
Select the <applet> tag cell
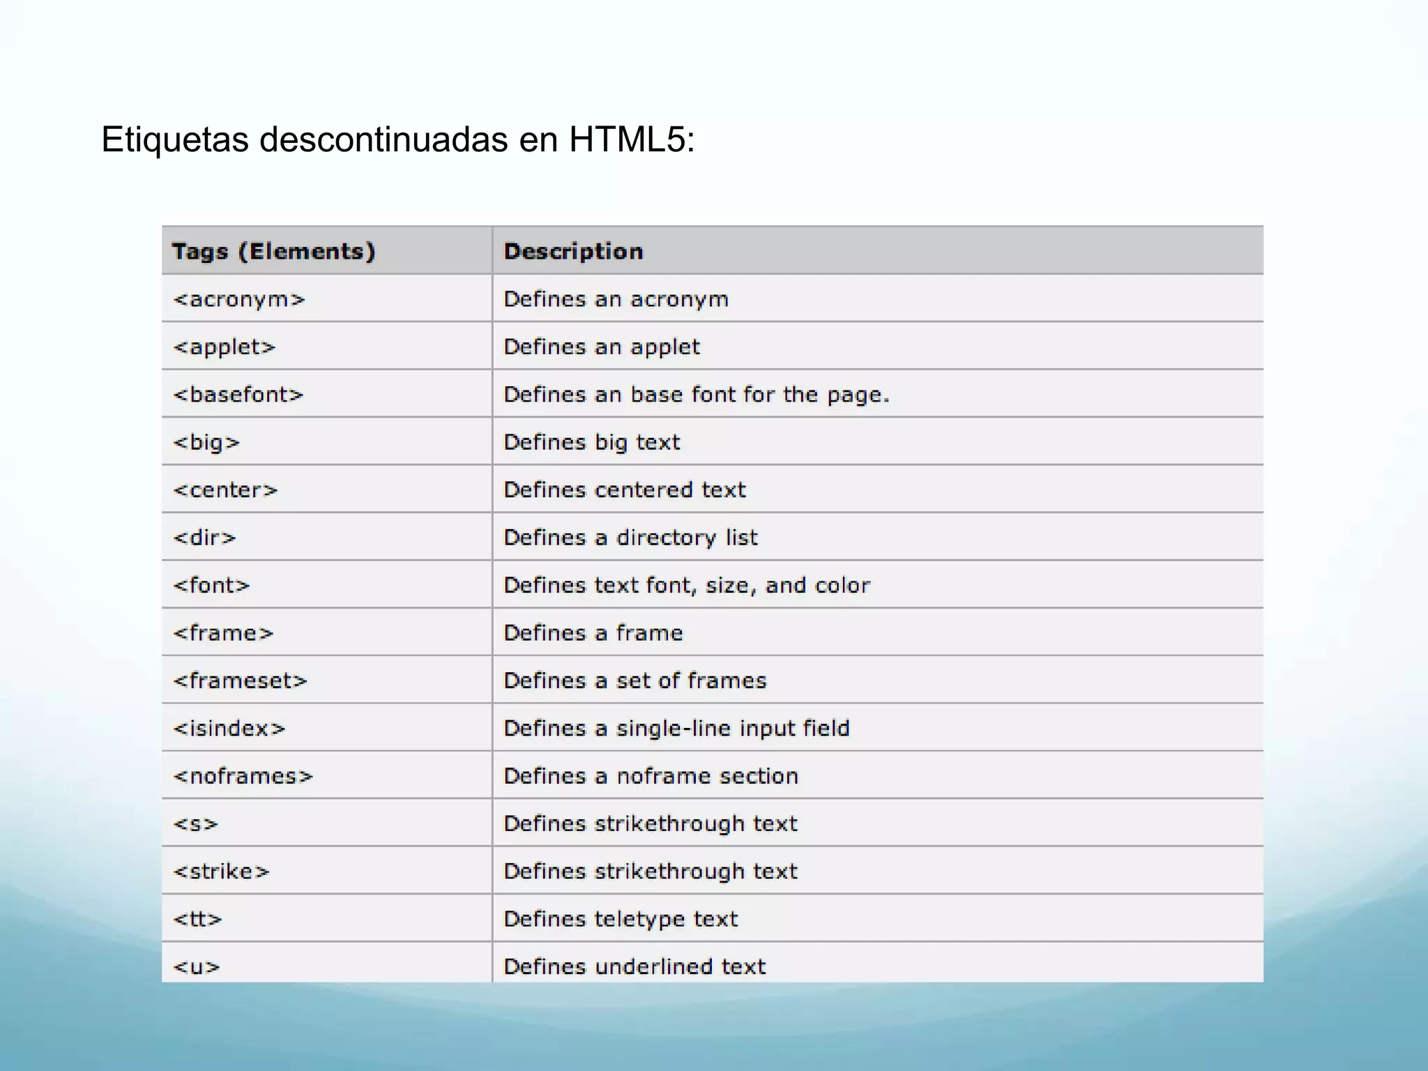224,347
